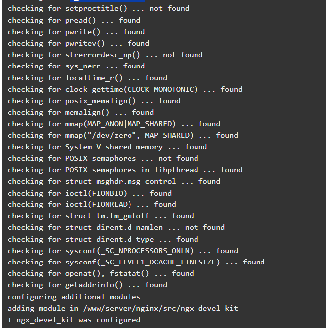The width and height of the screenshot is (326, 329).
Task: Select the pwritev() check line
Action: point(78,44)
